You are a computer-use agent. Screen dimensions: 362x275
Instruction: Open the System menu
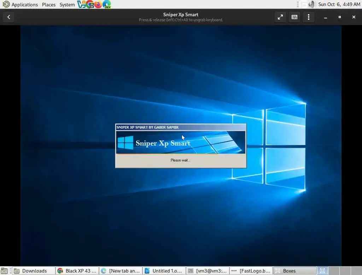click(x=67, y=4)
